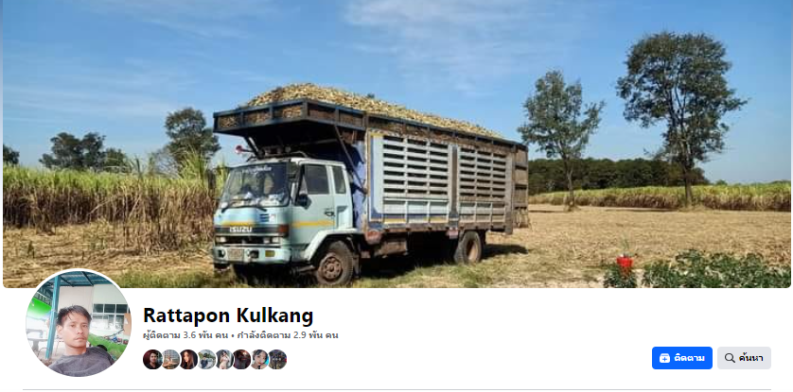Click the red flower in the cover photo
This screenshot has height=392, width=793.
(x=626, y=264)
